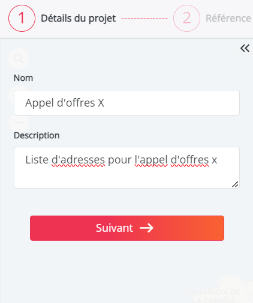Click the arrow icon inside Suivant
The width and height of the screenshot is (253, 303).
click(146, 228)
